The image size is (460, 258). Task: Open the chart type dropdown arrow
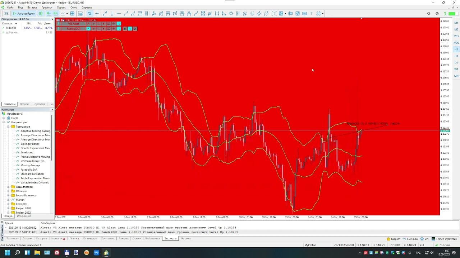(x=67, y=14)
